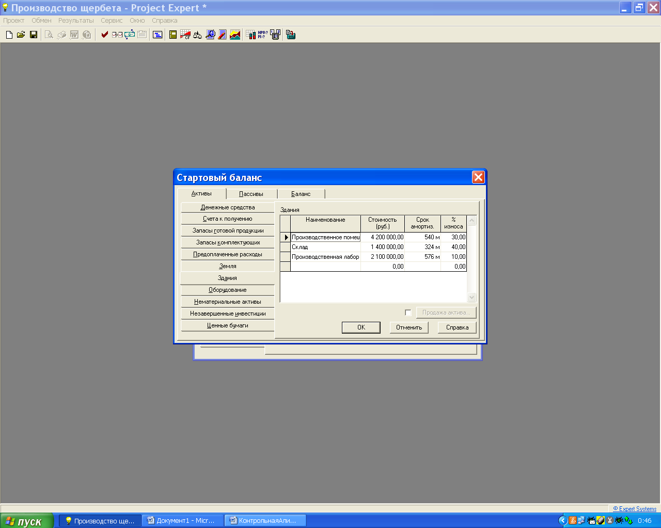Viewport: 661px width, 528px height.
Task: Click the 4 200 000,00 cost cell
Action: tap(383, 237)
